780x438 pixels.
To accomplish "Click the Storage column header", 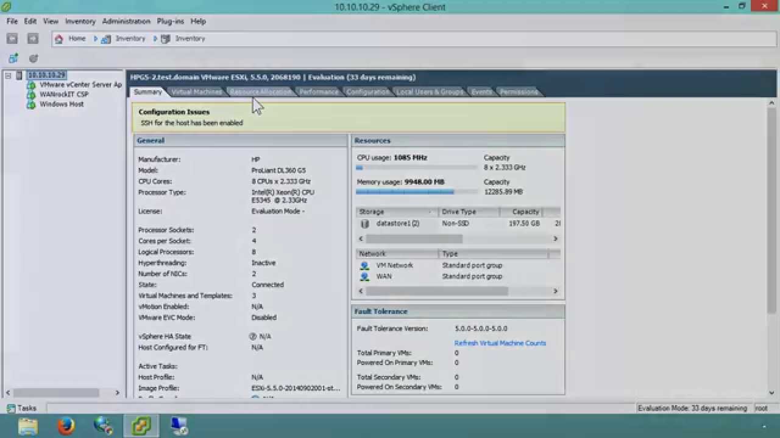I will (x=397, y=212).
